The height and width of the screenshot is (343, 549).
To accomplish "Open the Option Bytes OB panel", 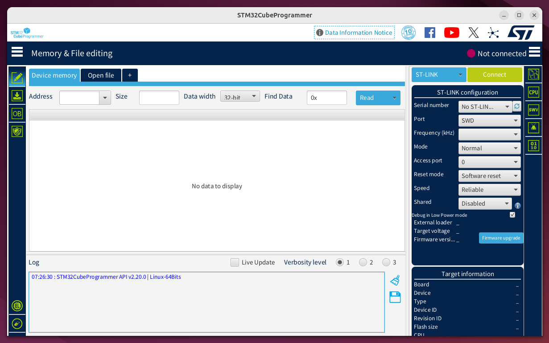I will pyautogui.click(x=17, y=114).
